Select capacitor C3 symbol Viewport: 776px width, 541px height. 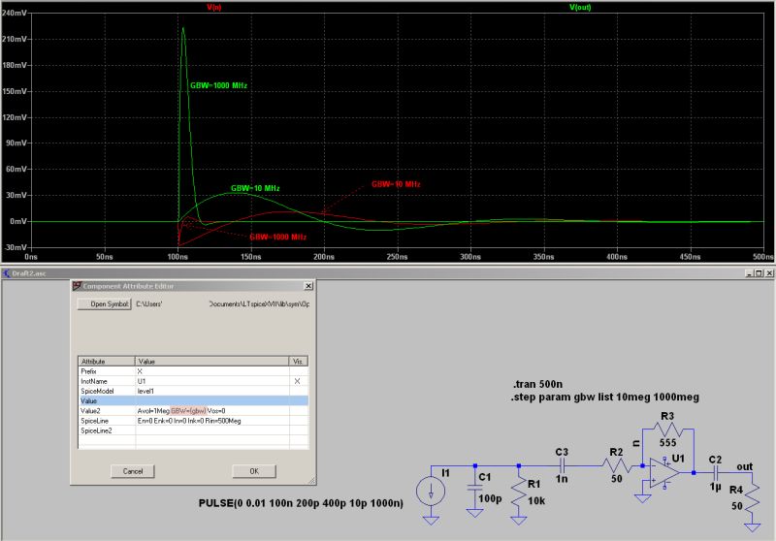[x=562, y=465]
